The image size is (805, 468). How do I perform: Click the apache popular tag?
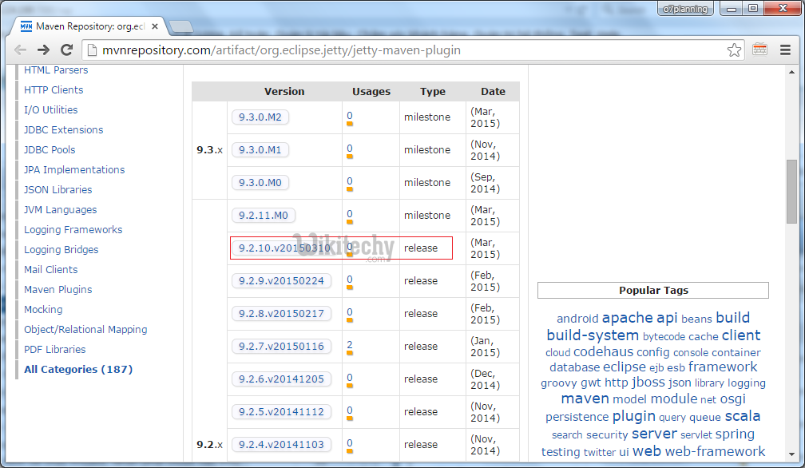tap(627, 318)
